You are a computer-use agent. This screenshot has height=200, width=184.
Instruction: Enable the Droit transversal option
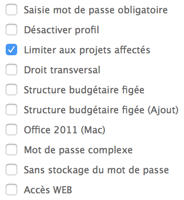coord(11,70)
